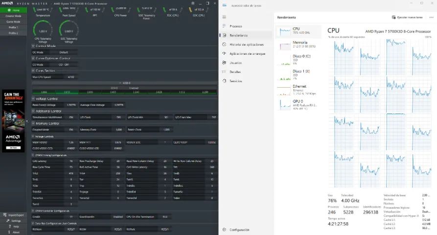The width and height of the screenshot is (437, 235).
Task: Select Profile 1 in Ryzen Master
Action: click(13, 27)
